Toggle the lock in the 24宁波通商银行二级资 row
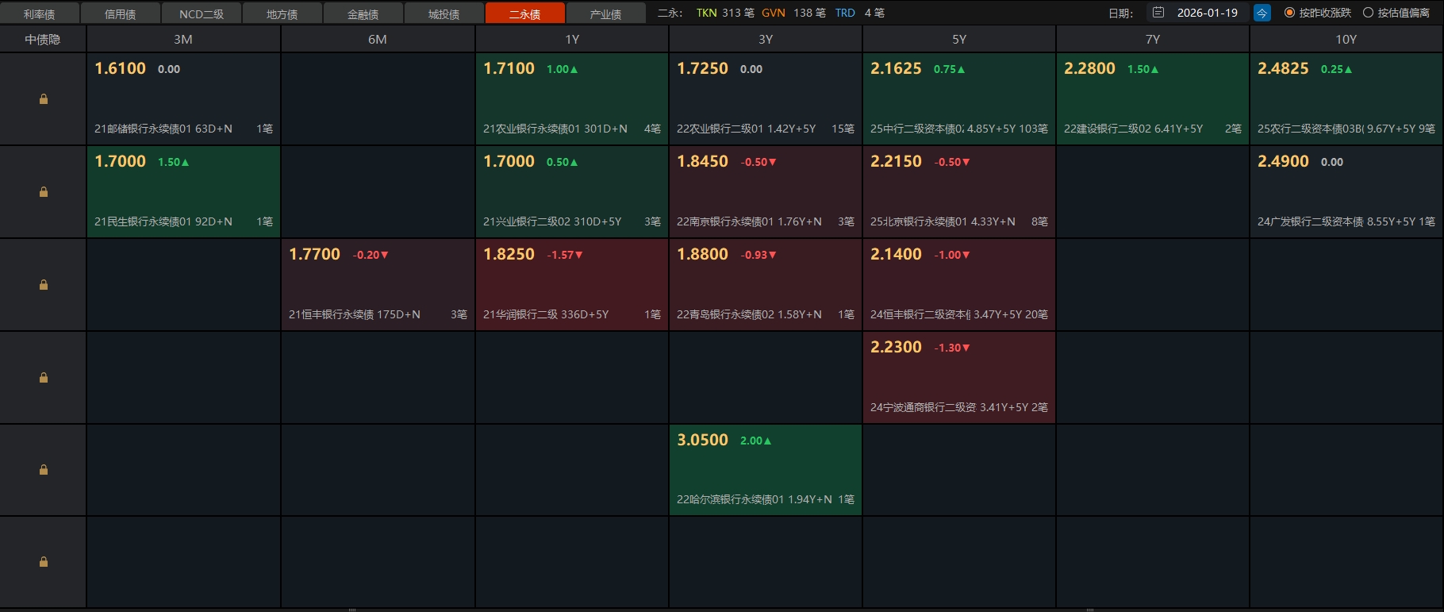1444x612 pixels. tap(44, 378)
